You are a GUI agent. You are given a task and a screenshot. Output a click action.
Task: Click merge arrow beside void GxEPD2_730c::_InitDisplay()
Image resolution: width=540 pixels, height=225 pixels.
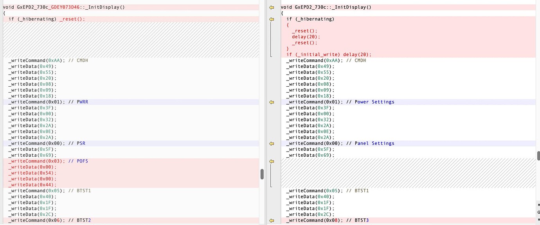point(272,7)
